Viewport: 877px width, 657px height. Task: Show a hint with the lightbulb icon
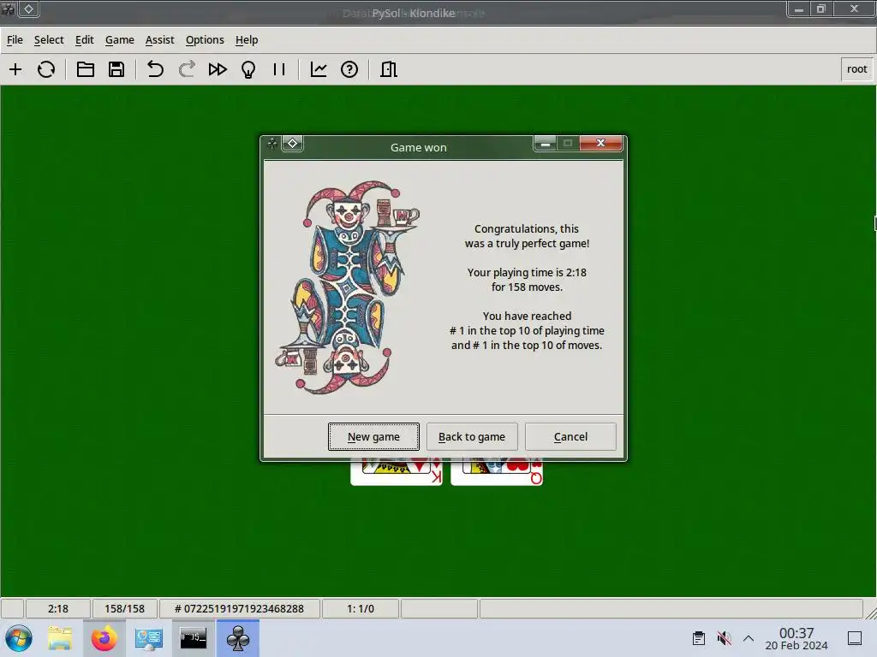[x=248, y=69]
